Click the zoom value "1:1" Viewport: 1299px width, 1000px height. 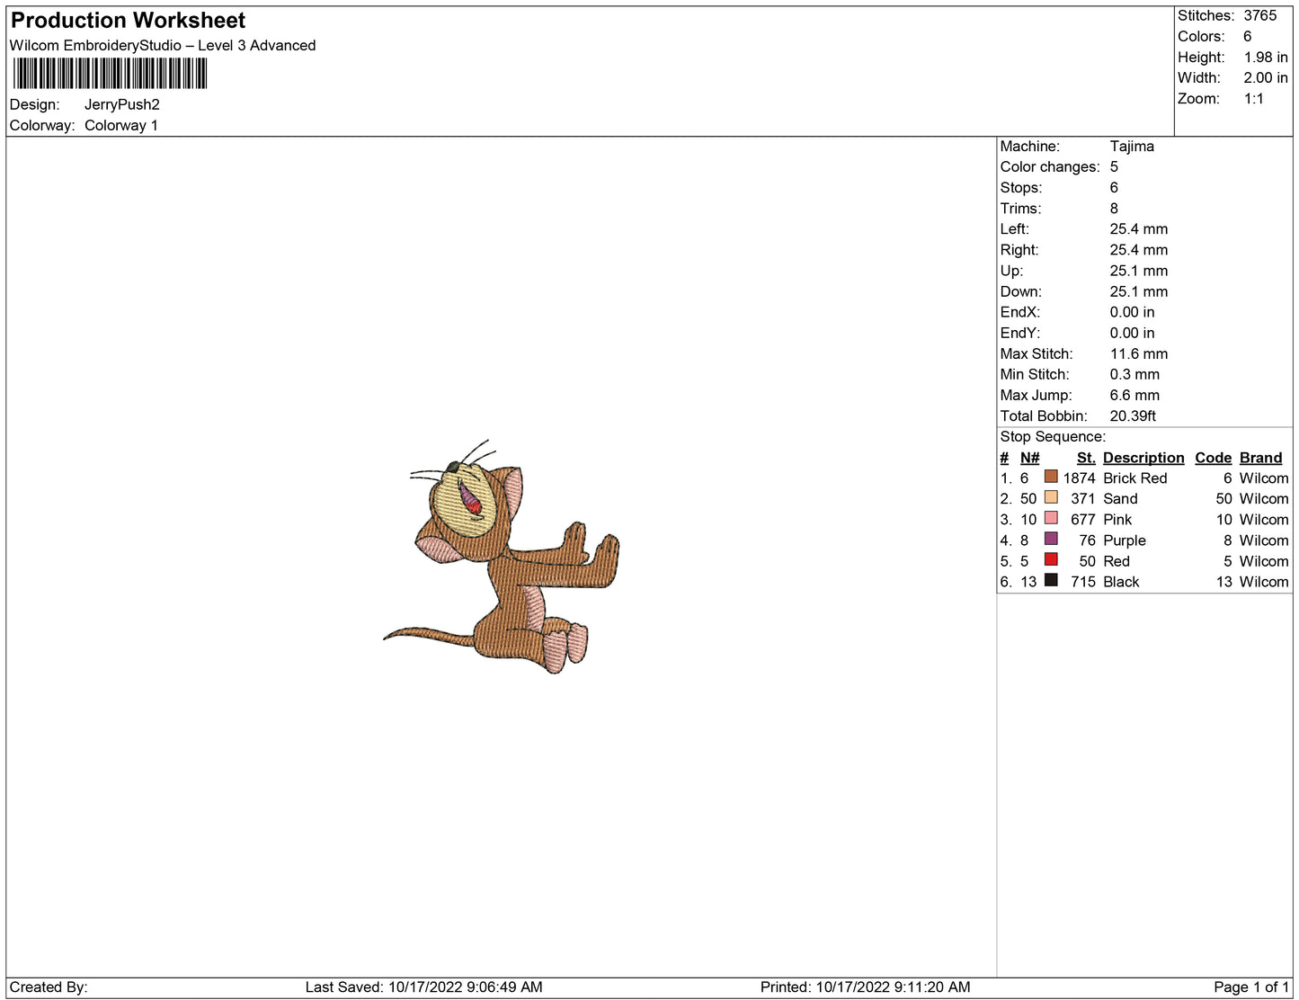click(x=1254, y=98)
